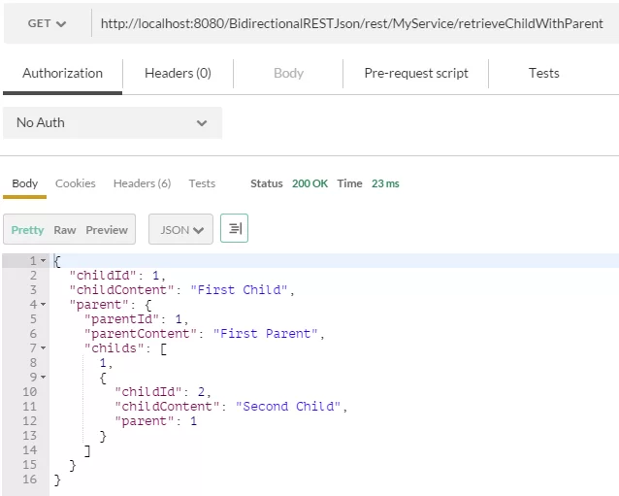Open the JSON format dropdown
Viewport: 619px width, 496px height.
click(x=180, y=229)
